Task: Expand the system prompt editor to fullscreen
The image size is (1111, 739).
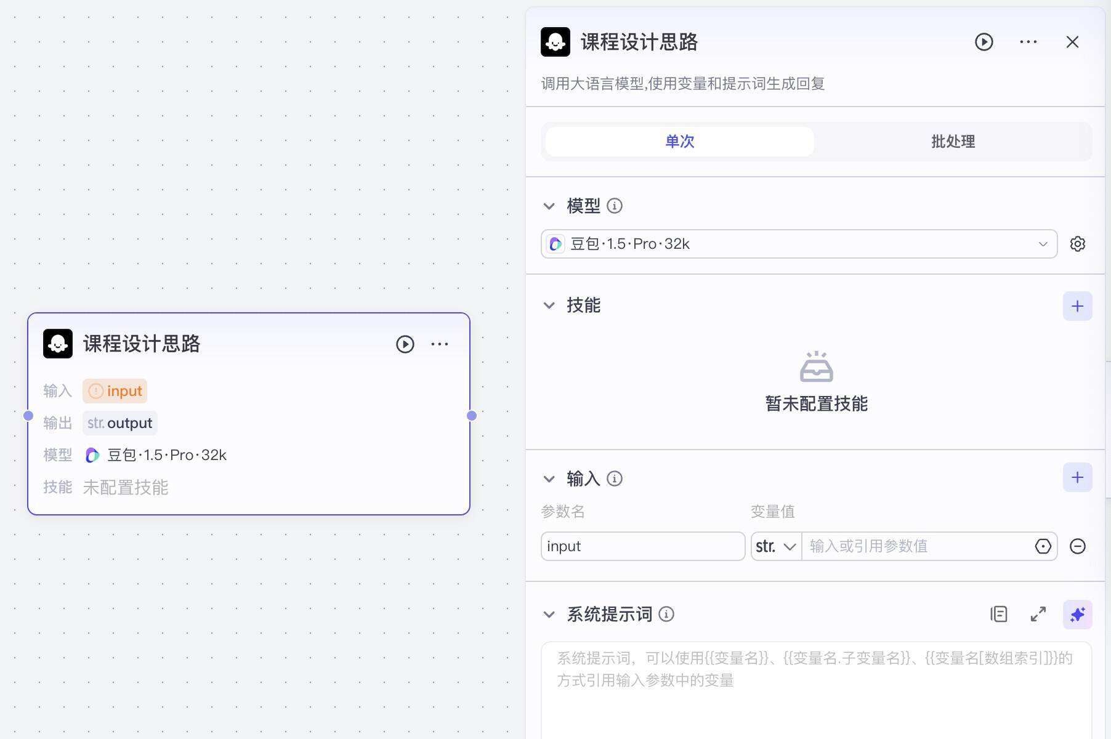Action: pyautogui.click(x=1038, y=614)
